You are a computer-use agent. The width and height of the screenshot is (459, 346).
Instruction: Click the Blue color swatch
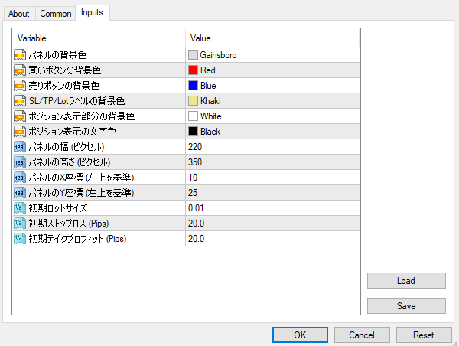[x=193, y=86]
